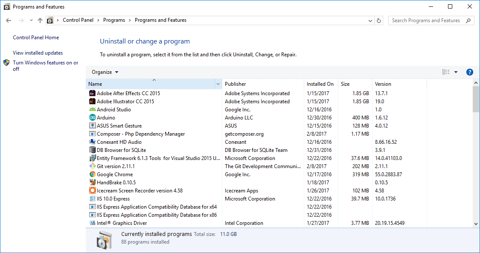This screenshot has height=253, width=480.
Task: Select Conexant HD Audio entry
Action: tap(119, 142)
